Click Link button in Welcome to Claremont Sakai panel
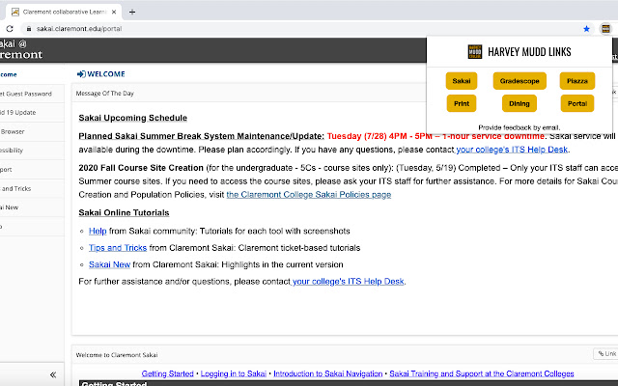This screenshot has height=386, width=618. point(606,354)
